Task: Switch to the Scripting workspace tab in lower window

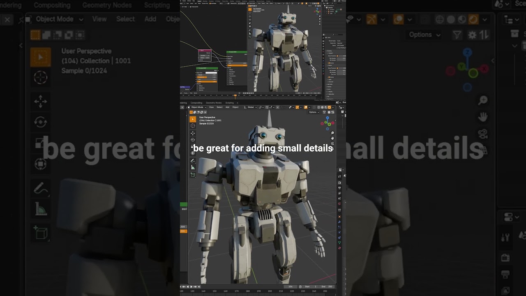Action: click(x=229, y=103)
